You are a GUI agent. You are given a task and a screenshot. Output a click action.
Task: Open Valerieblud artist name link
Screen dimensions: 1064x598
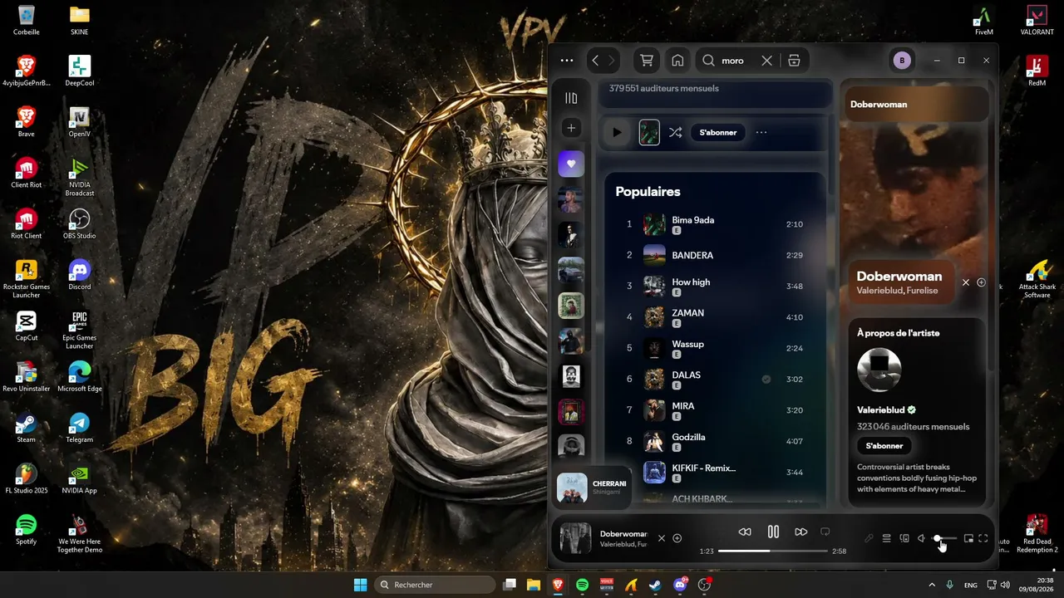click(881, 410)
